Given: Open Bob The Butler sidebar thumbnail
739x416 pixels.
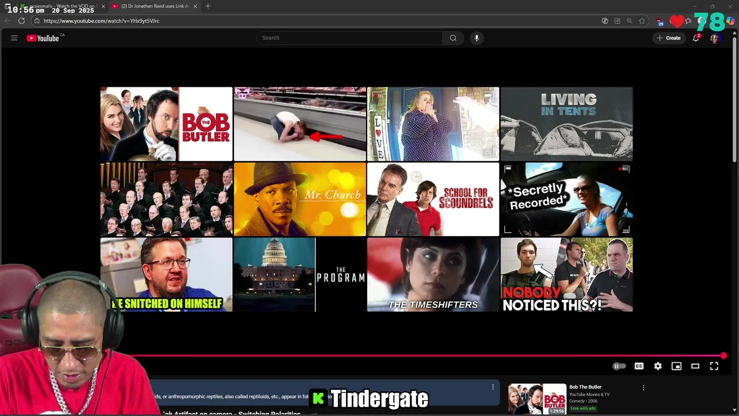Looking at the screenshot, I should coord(537,399).
